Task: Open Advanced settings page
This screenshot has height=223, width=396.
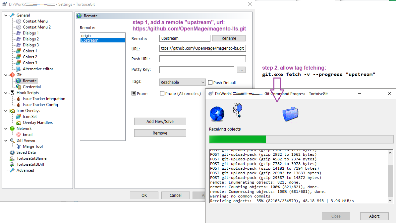Action: click(25, 170)
